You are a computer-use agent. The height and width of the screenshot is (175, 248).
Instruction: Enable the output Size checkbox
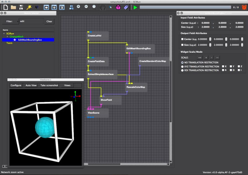[182, 45]
